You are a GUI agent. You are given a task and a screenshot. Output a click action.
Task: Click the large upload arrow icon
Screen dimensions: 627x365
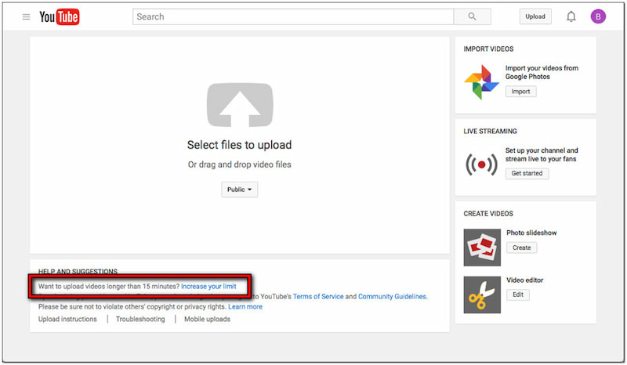[x=239, y=106]
